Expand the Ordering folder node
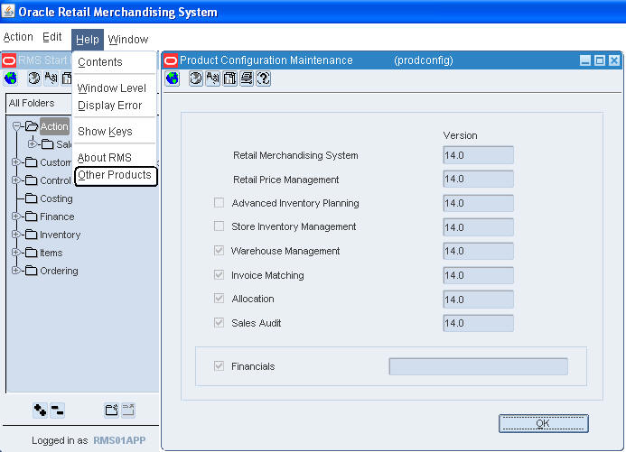The height and width of the screenshot is (452, 626). pyautogui.click(x=15, y=271)
